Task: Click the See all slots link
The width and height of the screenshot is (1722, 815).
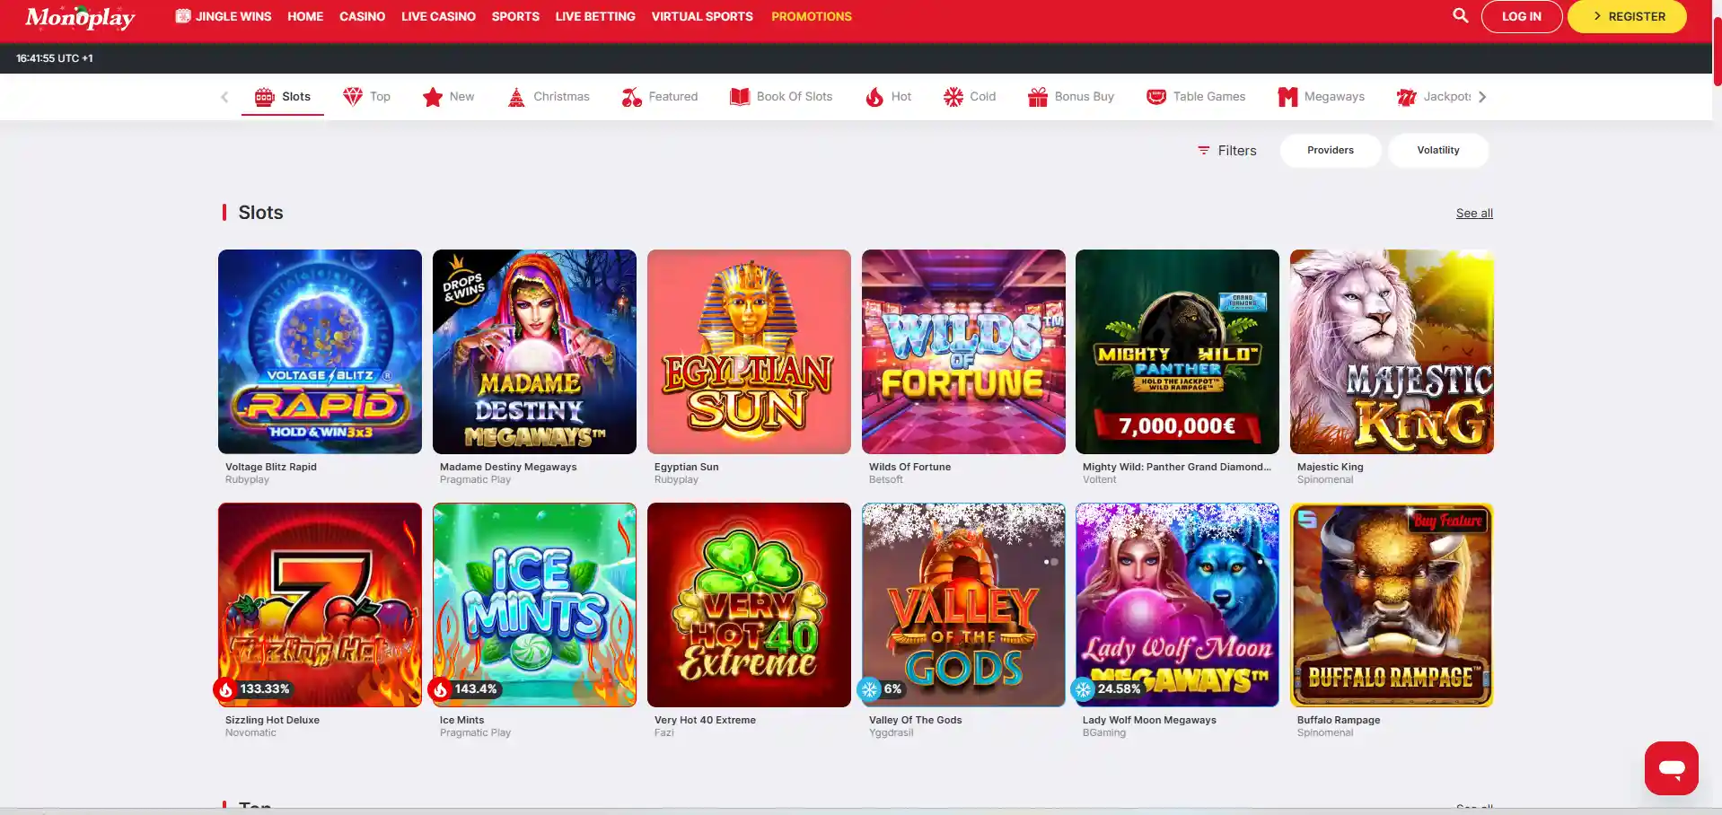Action: (x=1473, y=213)
